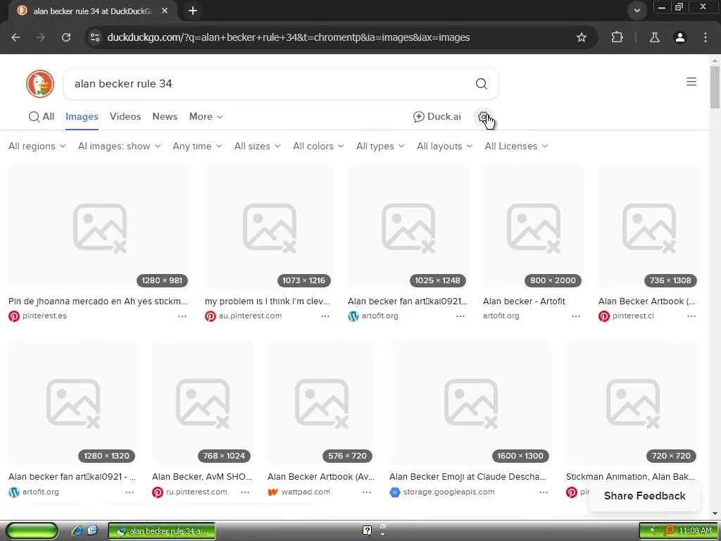
Task: Click the browser address bar URL
Action: pyautogui.click(x=288, y=37)
